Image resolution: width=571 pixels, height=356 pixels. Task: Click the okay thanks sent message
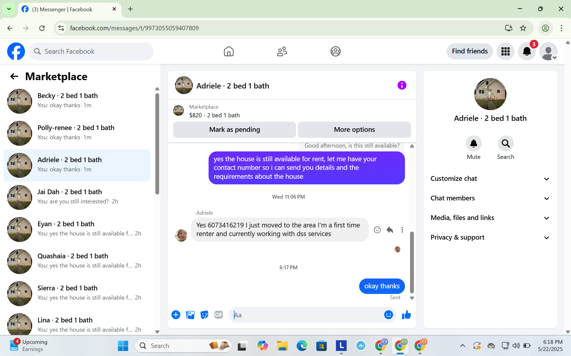(x=382, y=286)
